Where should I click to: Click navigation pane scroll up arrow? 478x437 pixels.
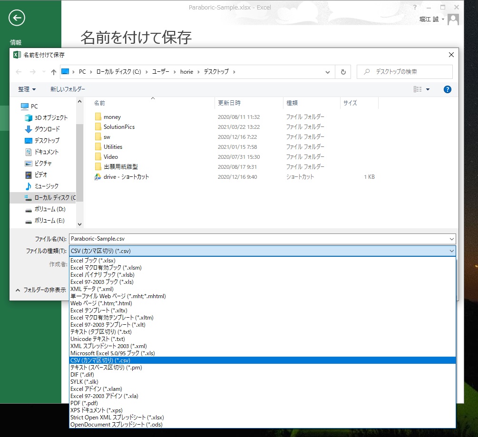(79, 101)
